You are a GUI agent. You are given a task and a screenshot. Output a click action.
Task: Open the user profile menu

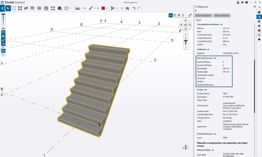pyautogui.click(x=238, y=2)
